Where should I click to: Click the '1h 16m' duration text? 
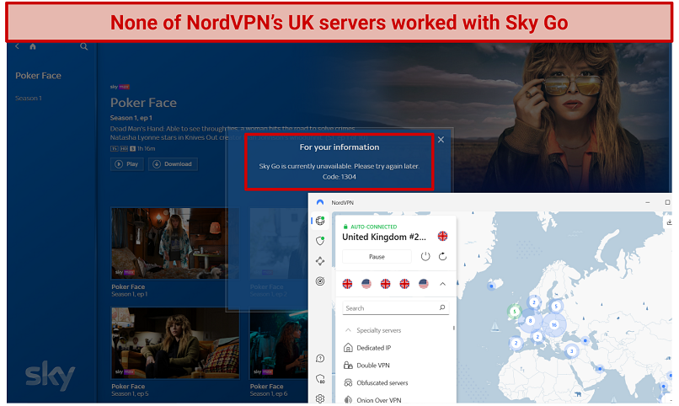click(146, 148)
